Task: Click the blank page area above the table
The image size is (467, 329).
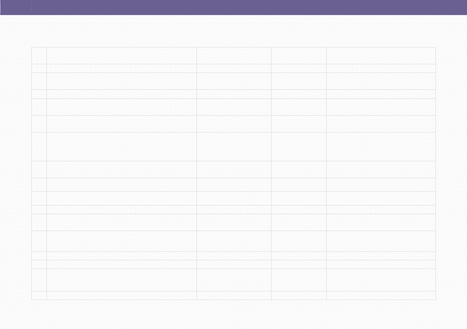Action: (x=234, y=31)
